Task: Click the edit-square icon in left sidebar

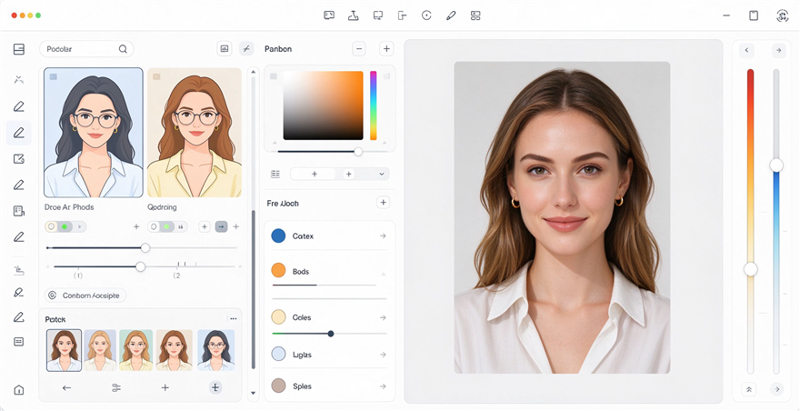Action: tap(19, 159)
